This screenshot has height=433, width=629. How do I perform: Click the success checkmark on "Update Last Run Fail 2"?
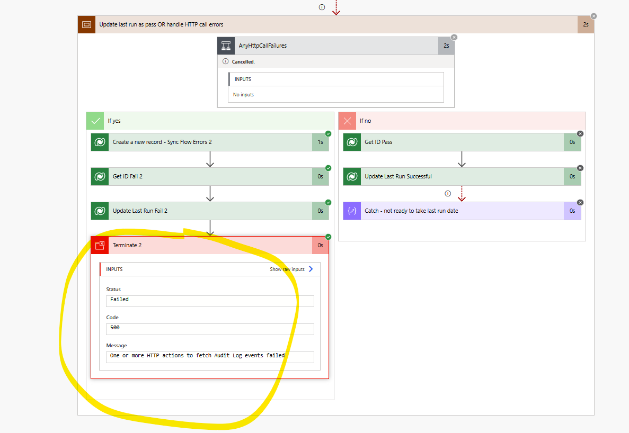tap(328, 202)
